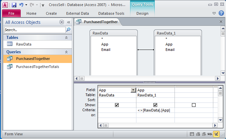Click the Criteria cell containing <>[RawData].[App]

(x=155, y=110)
